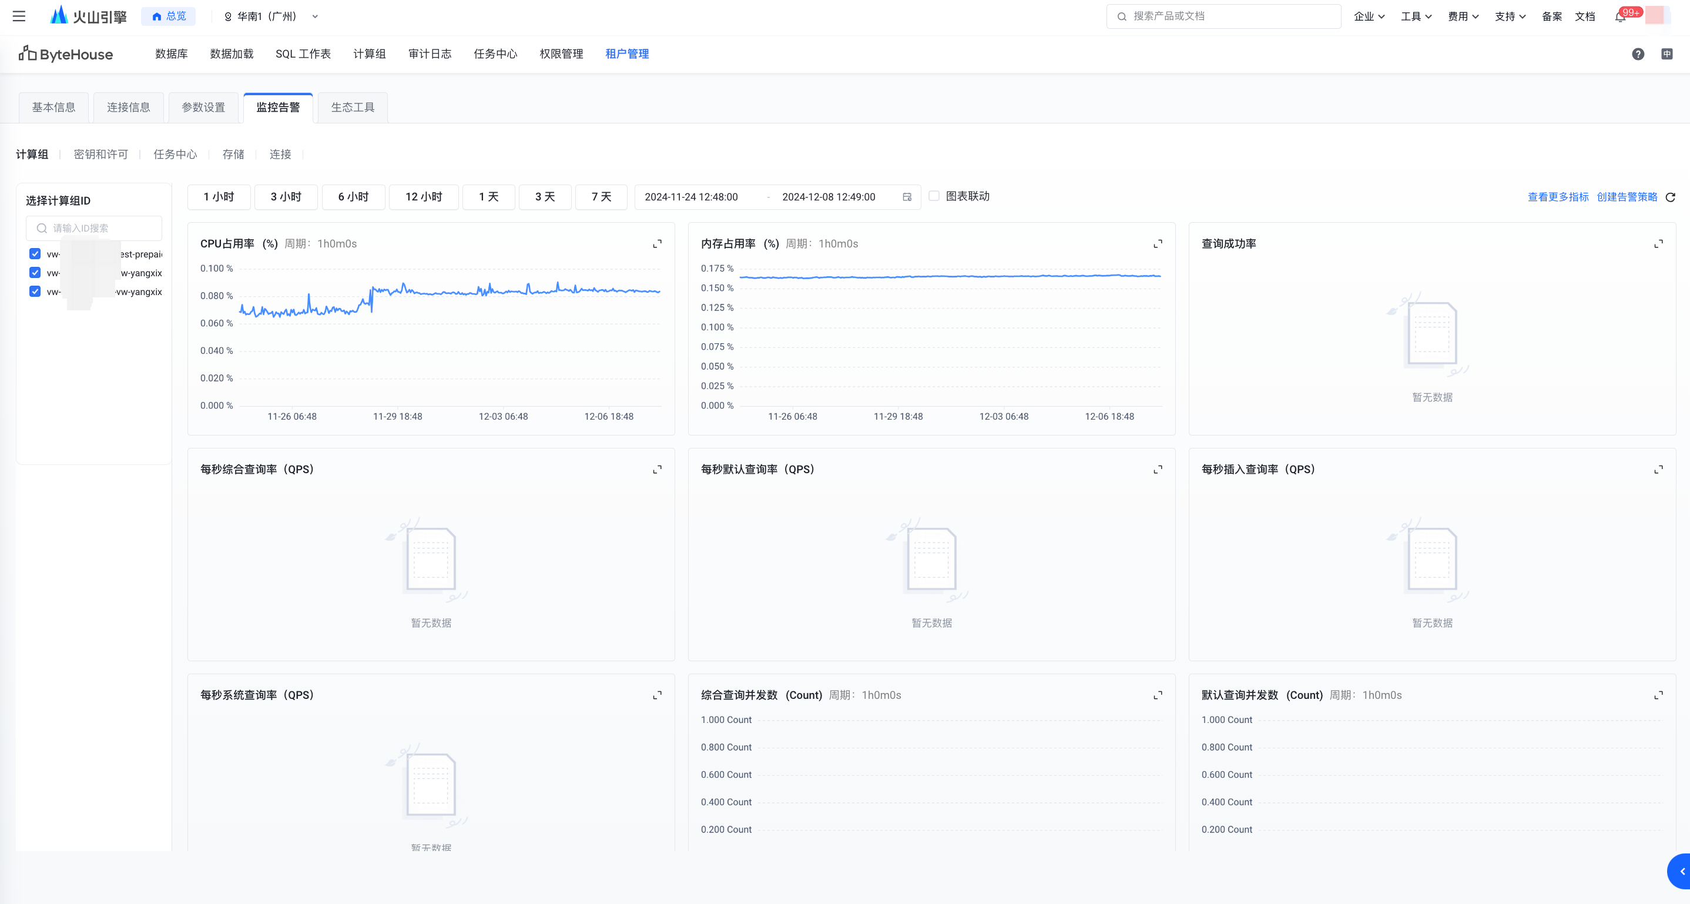Focus the 搜索产品或文档 search field
1690x904 pixels.
pyautogui.click(x=1223, y=16)
